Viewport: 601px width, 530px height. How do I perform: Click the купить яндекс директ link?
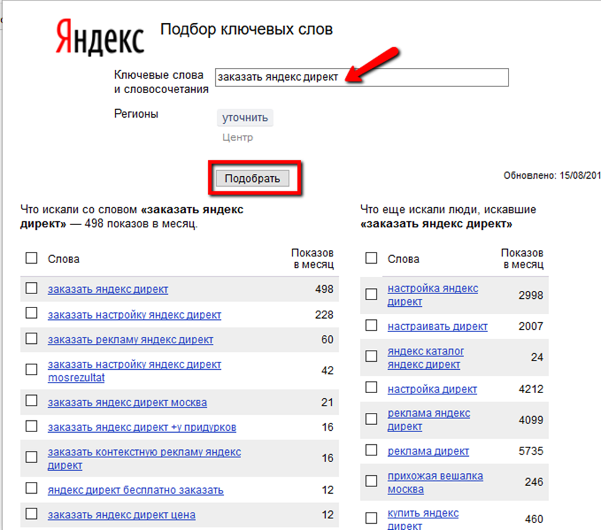click(x=423, y=514)
